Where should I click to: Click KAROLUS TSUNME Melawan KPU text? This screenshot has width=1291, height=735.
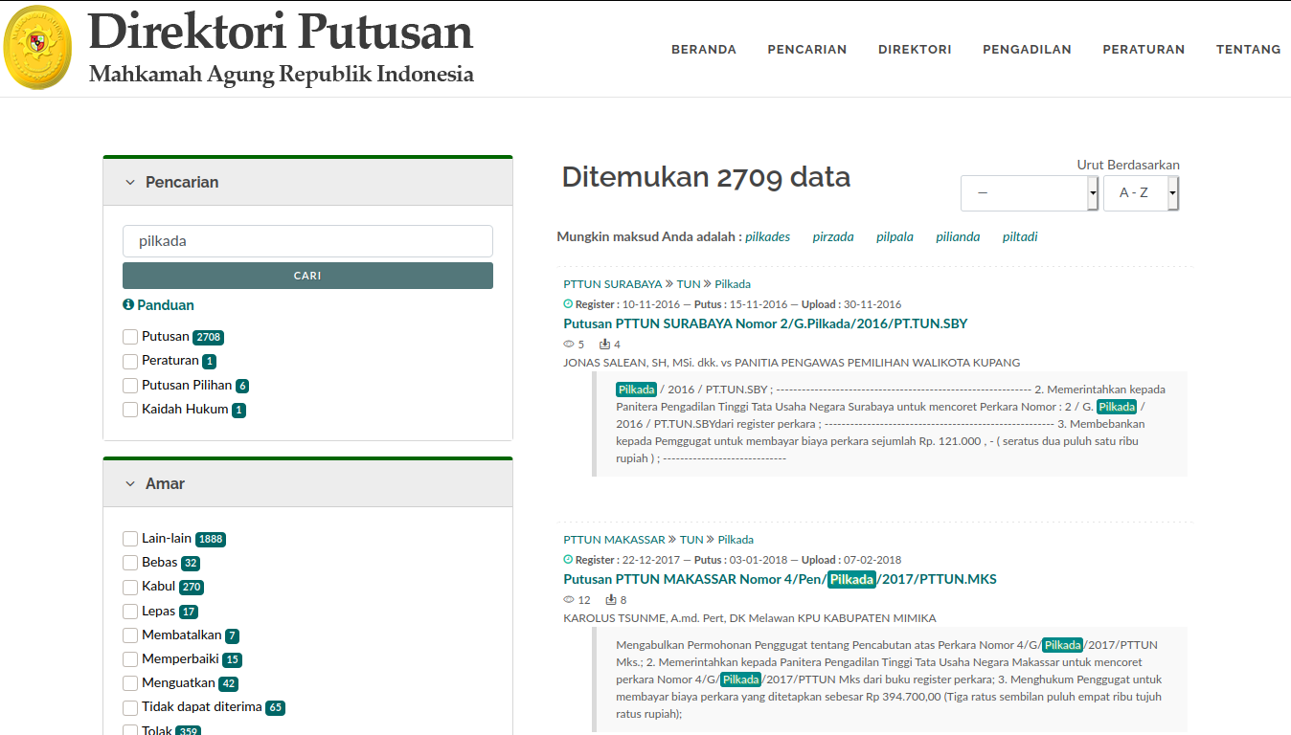pos(750,618)
